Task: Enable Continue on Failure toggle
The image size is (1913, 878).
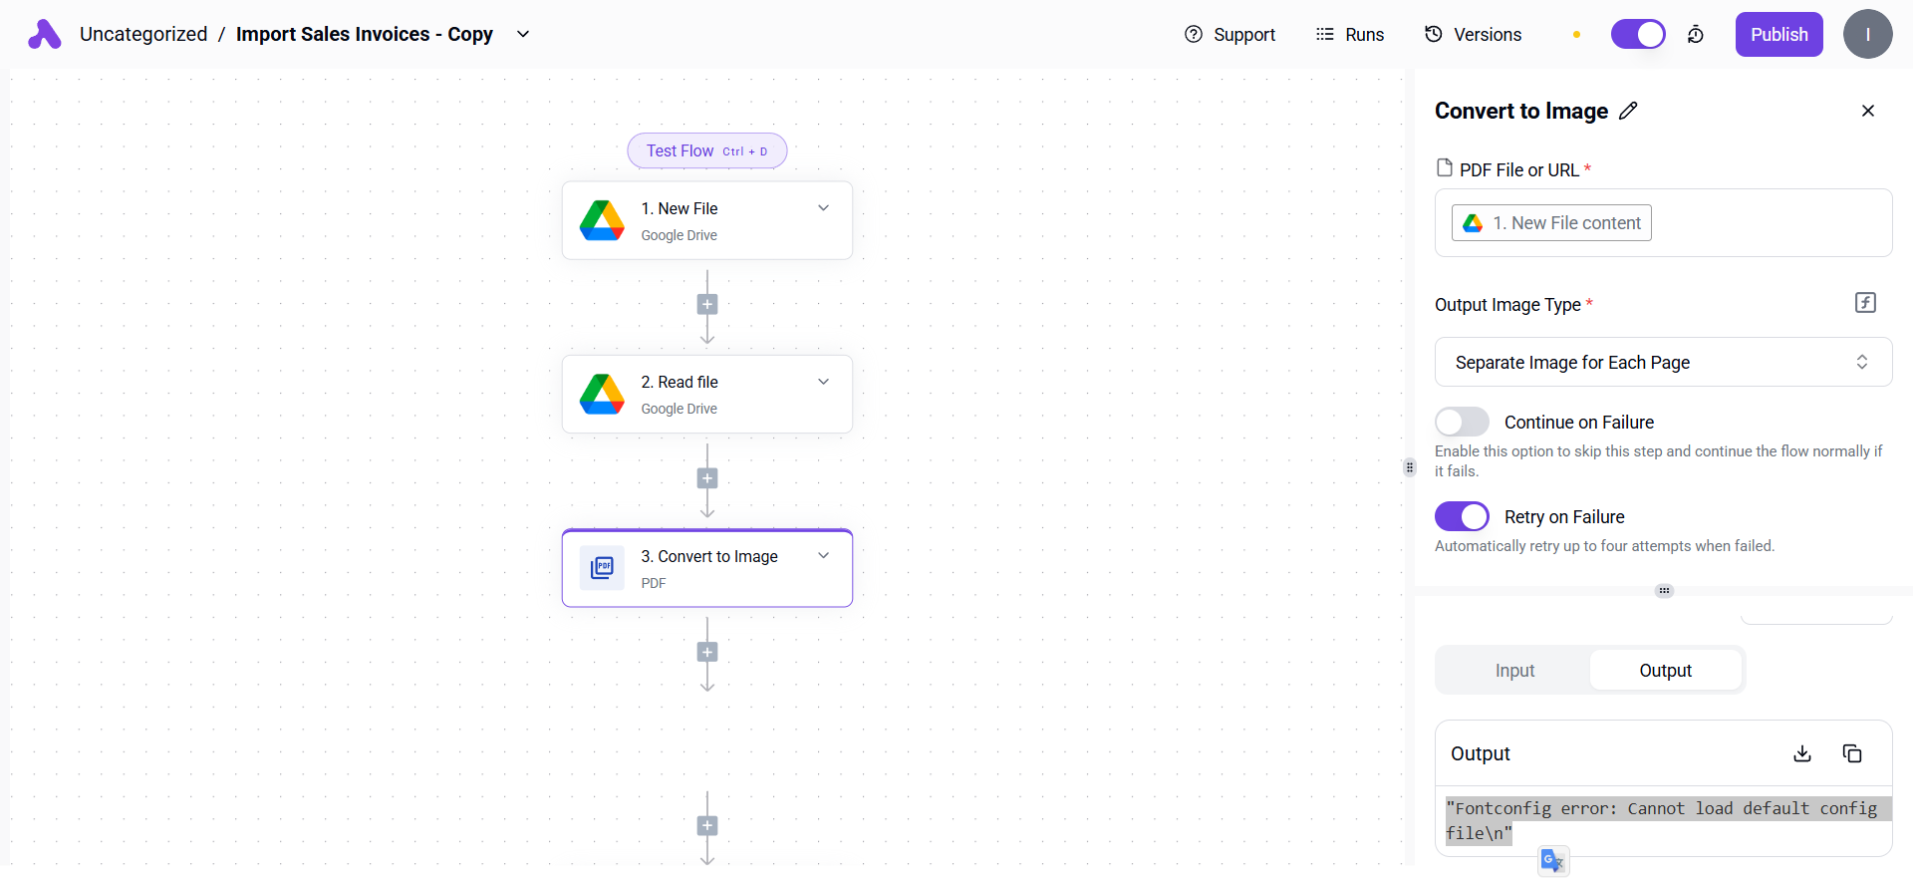Action: point(1462,422)
